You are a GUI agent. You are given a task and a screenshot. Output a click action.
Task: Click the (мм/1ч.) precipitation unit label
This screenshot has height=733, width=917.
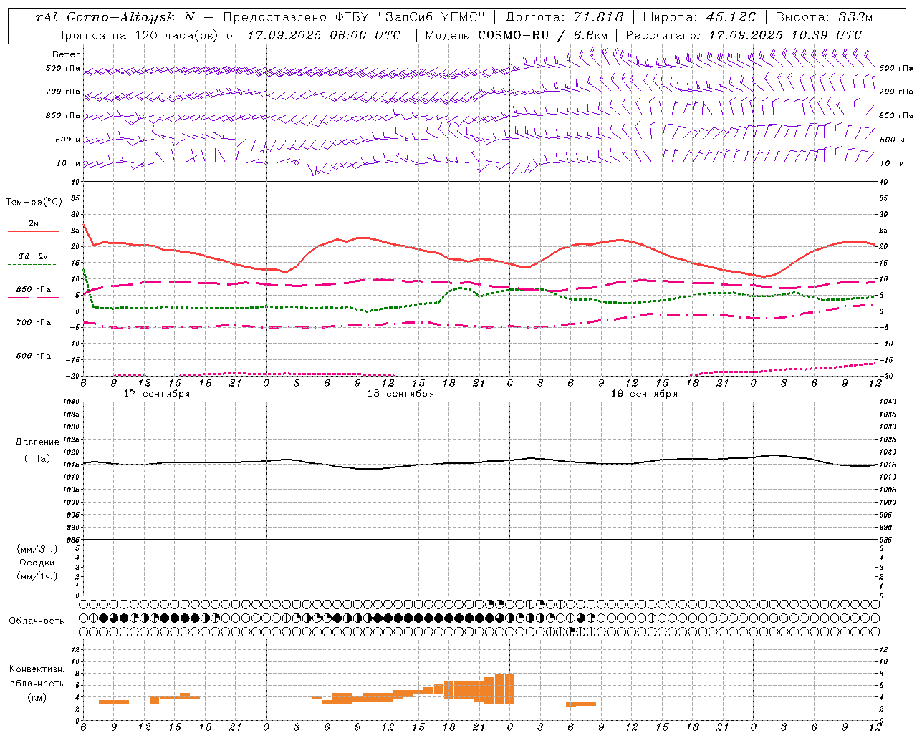click(x=37, y=576)
